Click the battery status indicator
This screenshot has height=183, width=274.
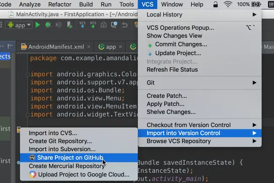click(x=249, y=4)
